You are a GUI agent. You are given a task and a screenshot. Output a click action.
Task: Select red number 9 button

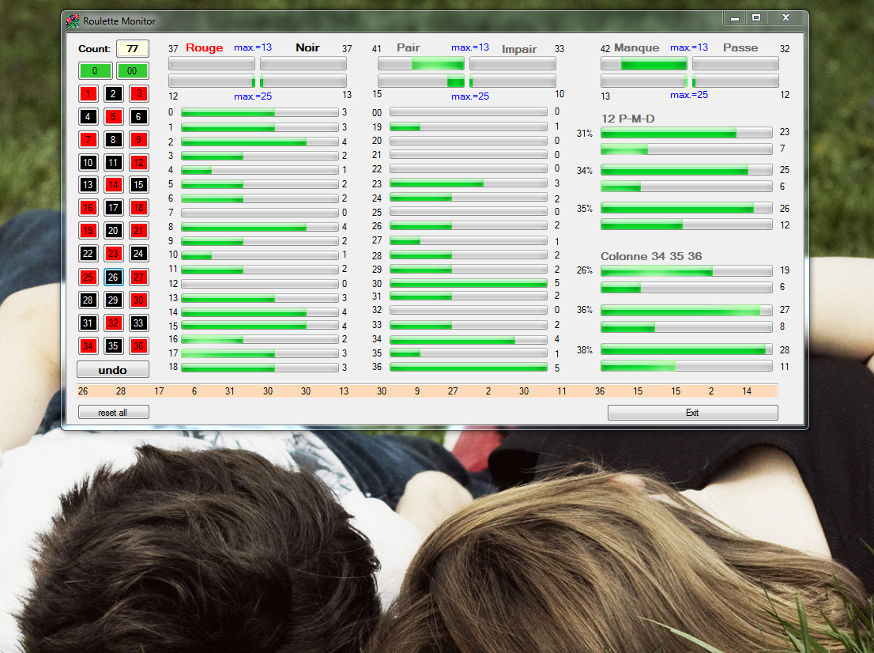139,139
